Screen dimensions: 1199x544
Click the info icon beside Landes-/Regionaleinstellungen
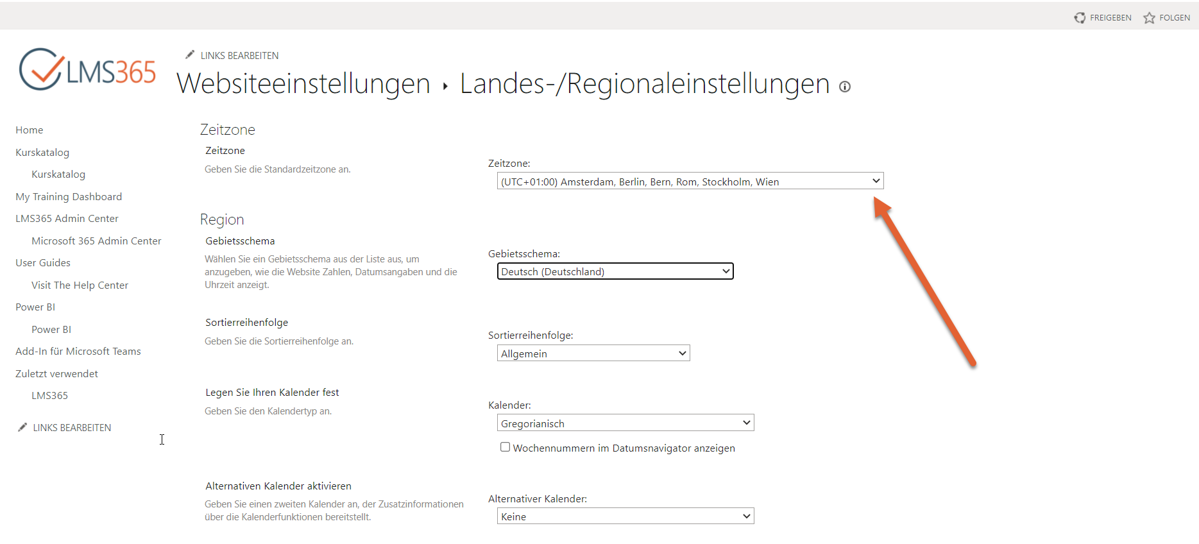(845, 87)
